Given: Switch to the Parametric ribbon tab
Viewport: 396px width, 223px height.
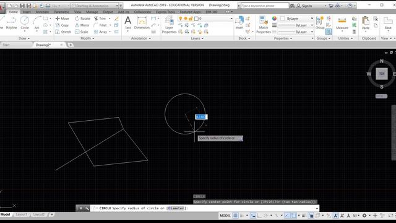Looking at the screenshot, I should point(61,12).
